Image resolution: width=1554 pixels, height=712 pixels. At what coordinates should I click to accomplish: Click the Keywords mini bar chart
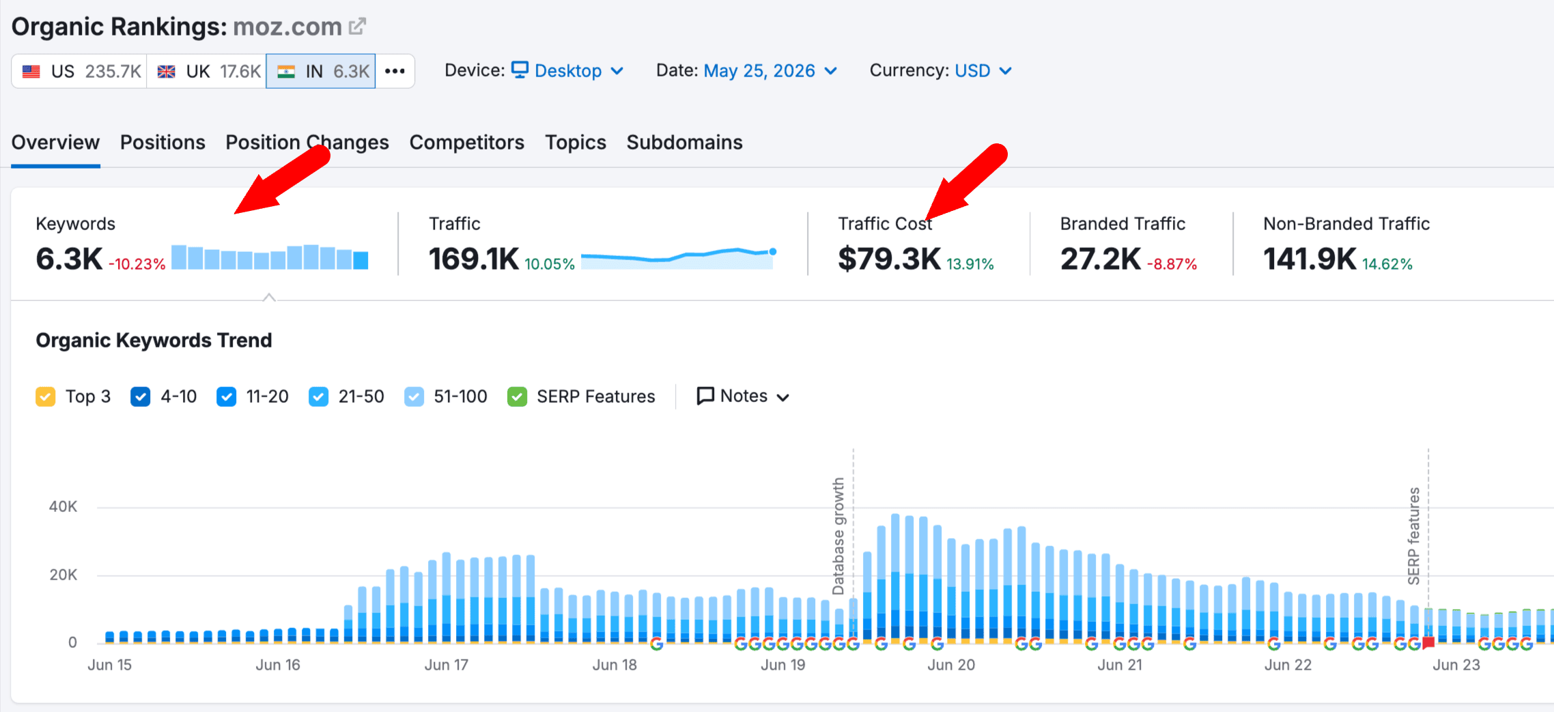pos(270,257)
